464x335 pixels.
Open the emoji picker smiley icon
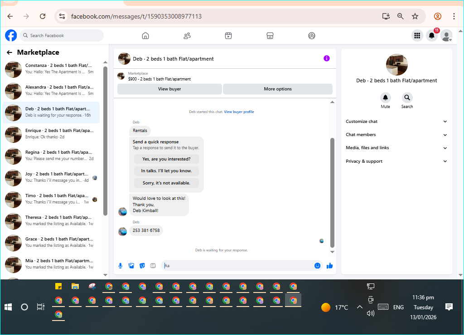[317, 266]
